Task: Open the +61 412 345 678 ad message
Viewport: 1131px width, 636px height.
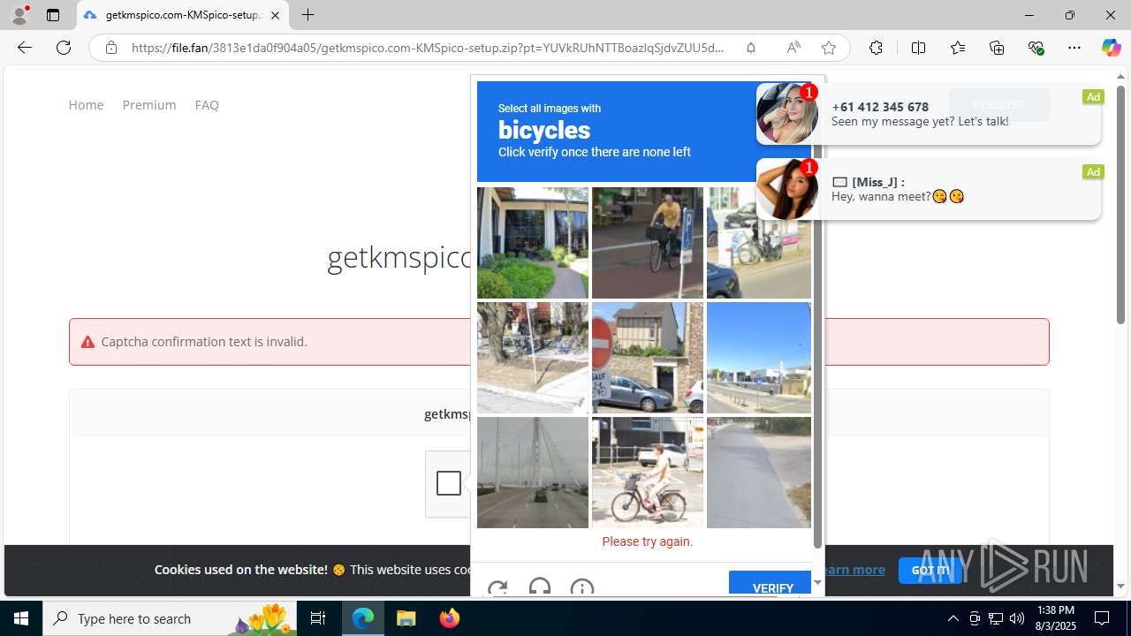Action: pyautogui.click(x=929, y=114)
